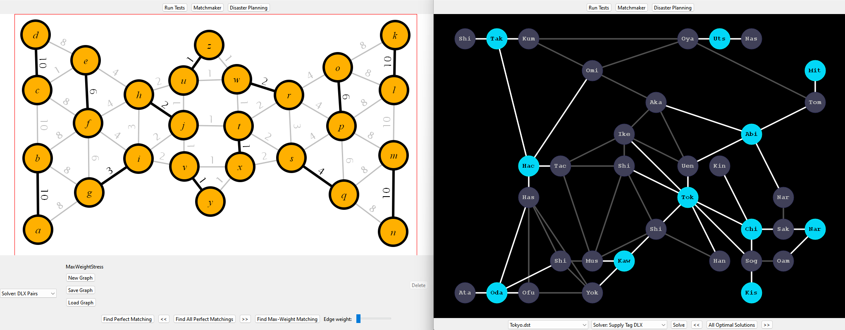Click the New Graph button
Screen dimensions: 845x330
pos(80,278)
